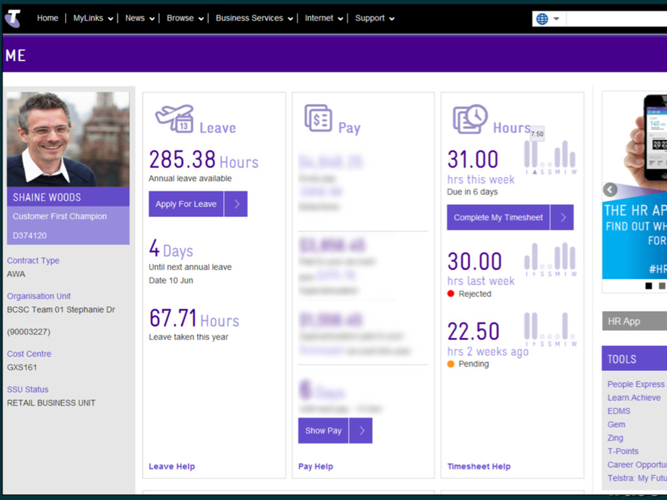Click the orange Pending status indicator

(x=451, y=364)
